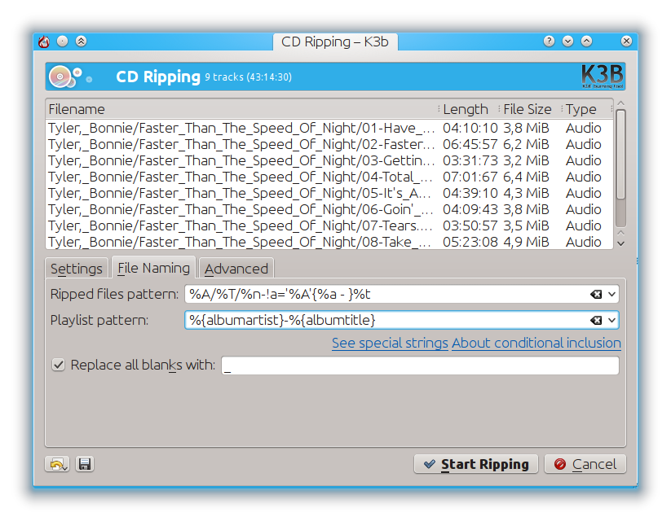Click the round sticky window button
This screenshot has height=521, width=671.
click(63, 41)
